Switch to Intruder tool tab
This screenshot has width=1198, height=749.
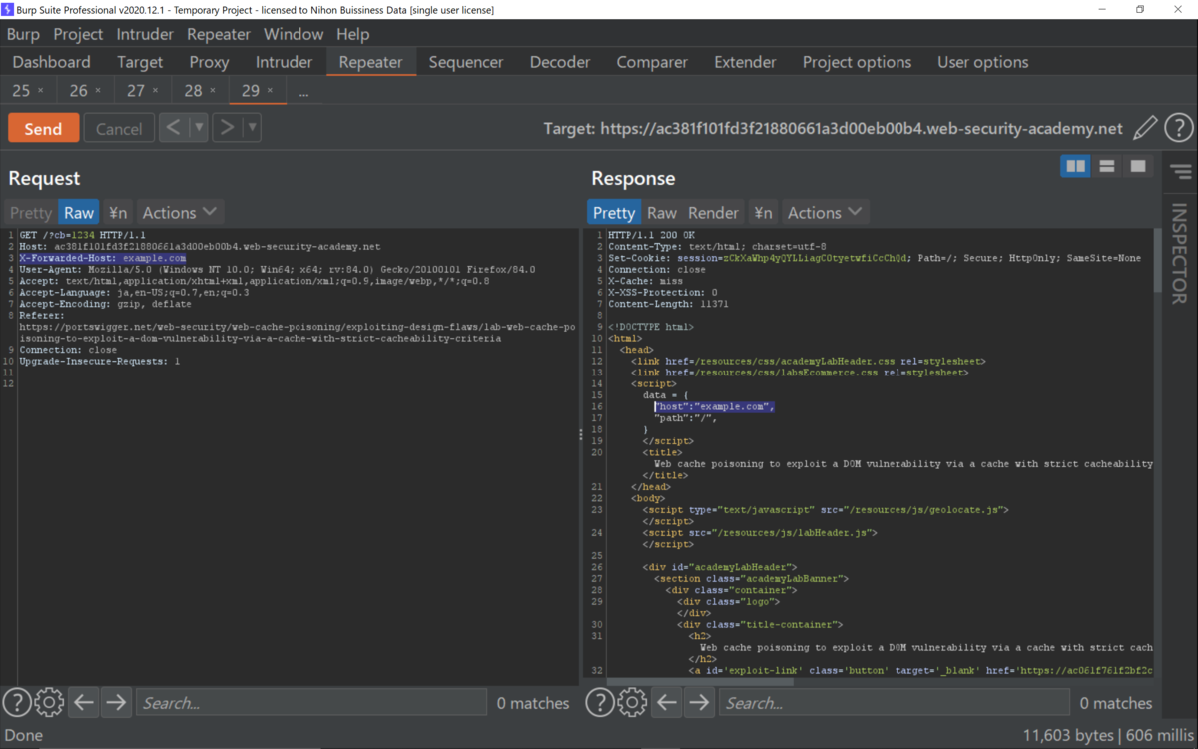[x=284, y=62]
